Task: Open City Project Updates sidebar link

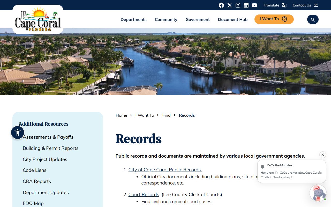Action: tap(45, 159)
